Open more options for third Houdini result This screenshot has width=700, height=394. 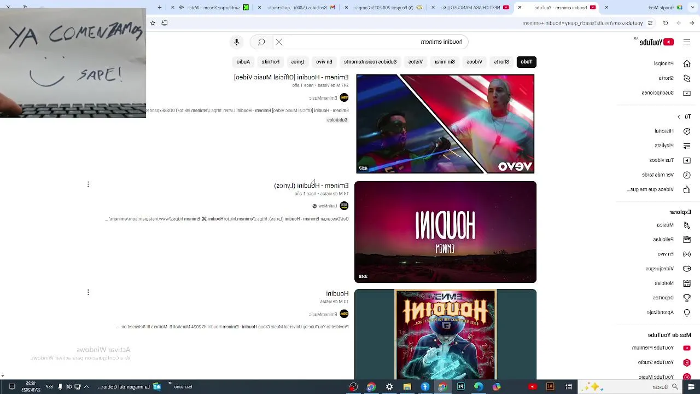coord(88,292)
